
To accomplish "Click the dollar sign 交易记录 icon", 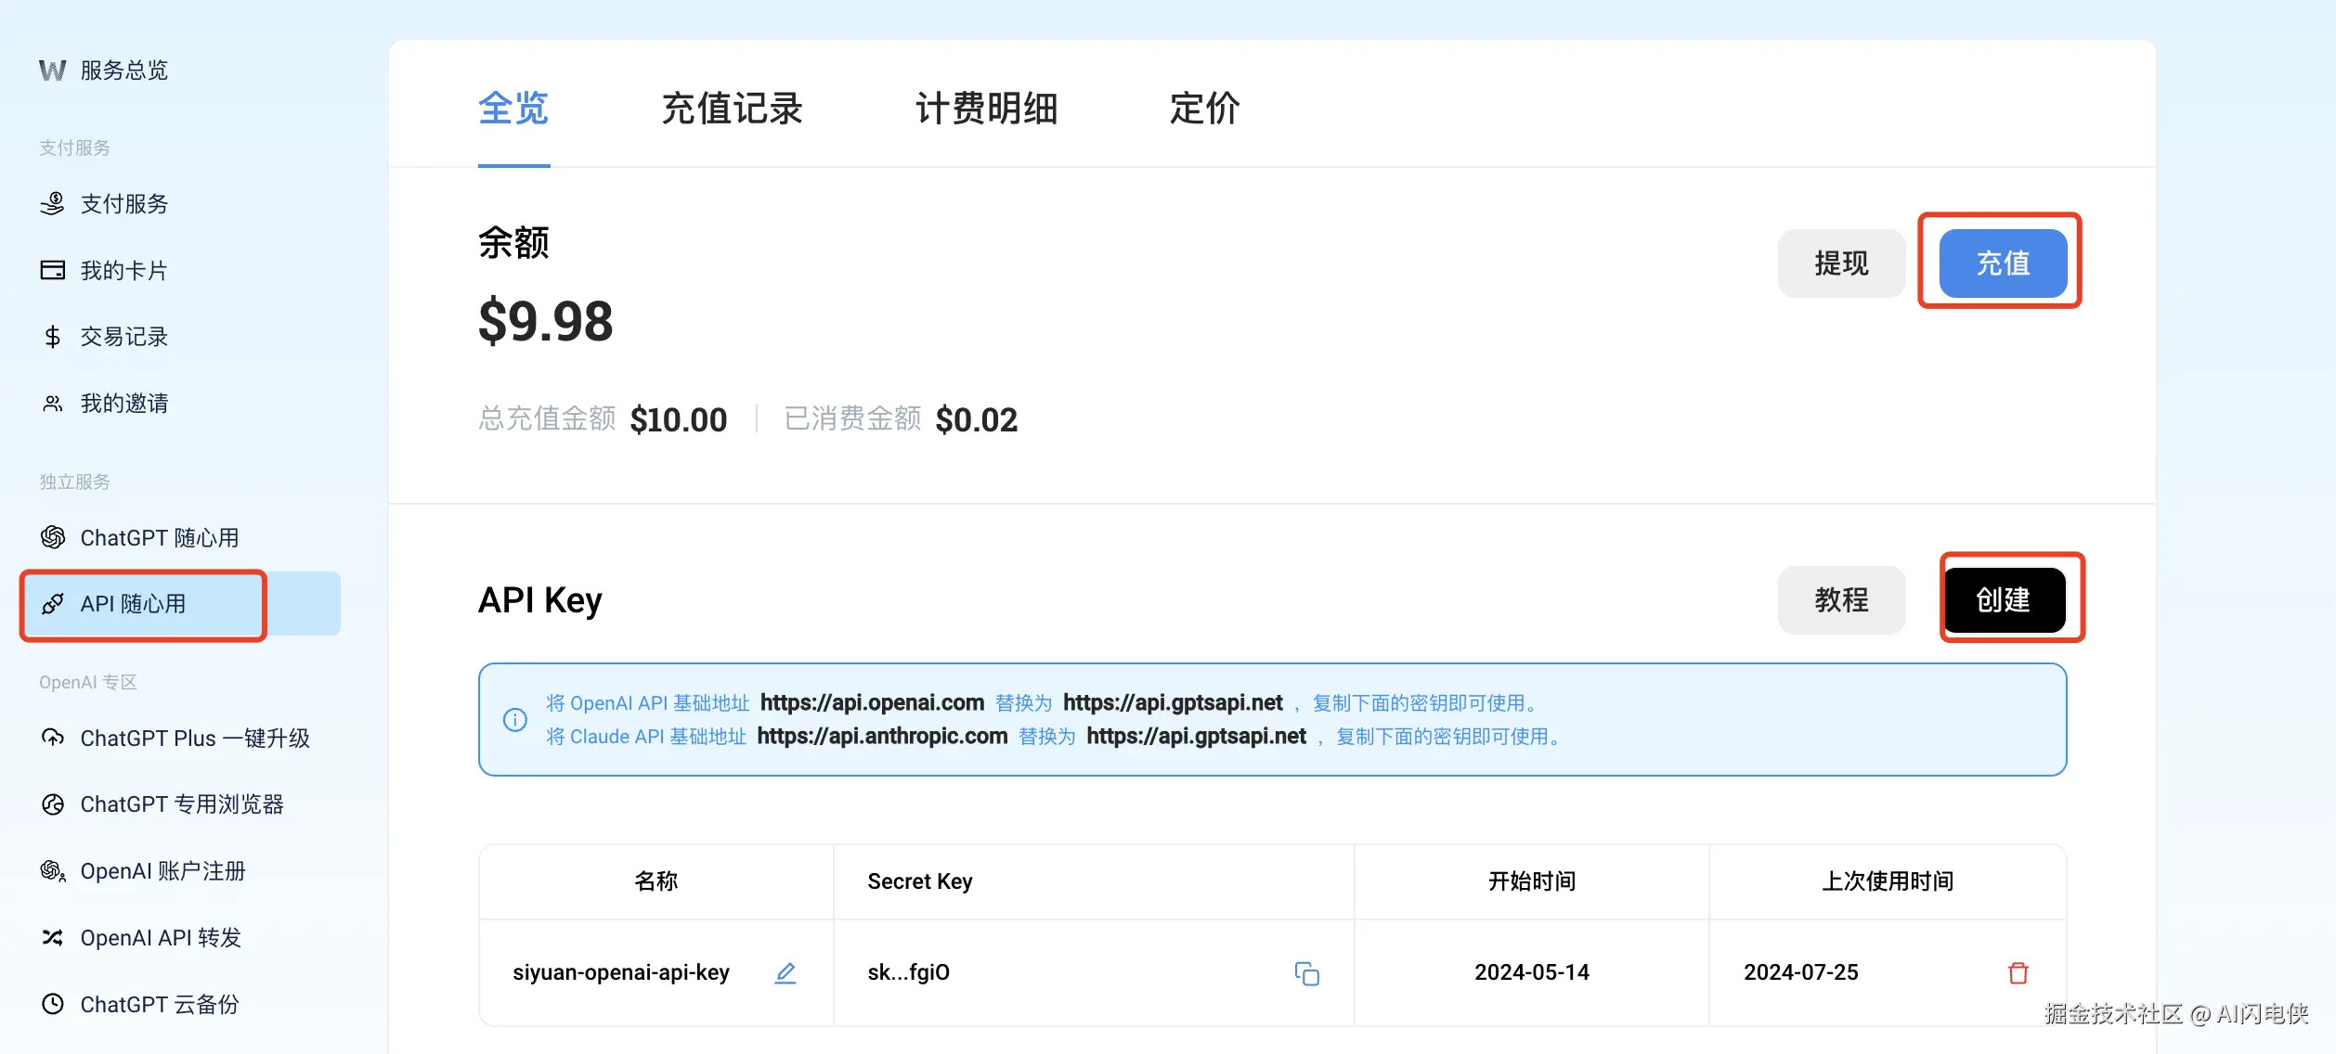I will coord(52,337).
